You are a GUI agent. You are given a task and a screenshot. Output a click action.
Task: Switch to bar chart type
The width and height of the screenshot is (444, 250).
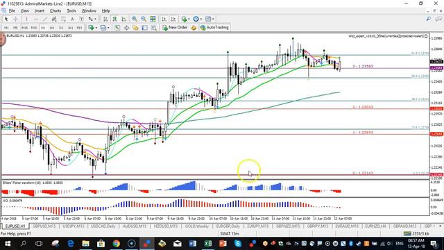click(105, 19)
